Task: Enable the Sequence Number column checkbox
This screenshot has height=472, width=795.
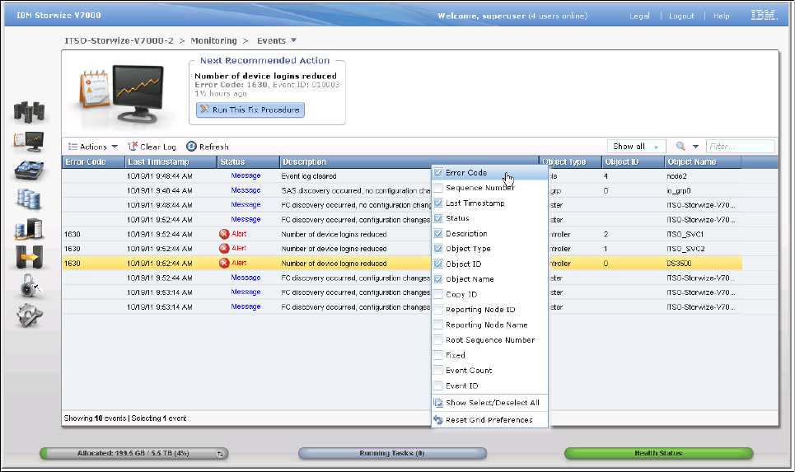Action: (x=438, y=188)
